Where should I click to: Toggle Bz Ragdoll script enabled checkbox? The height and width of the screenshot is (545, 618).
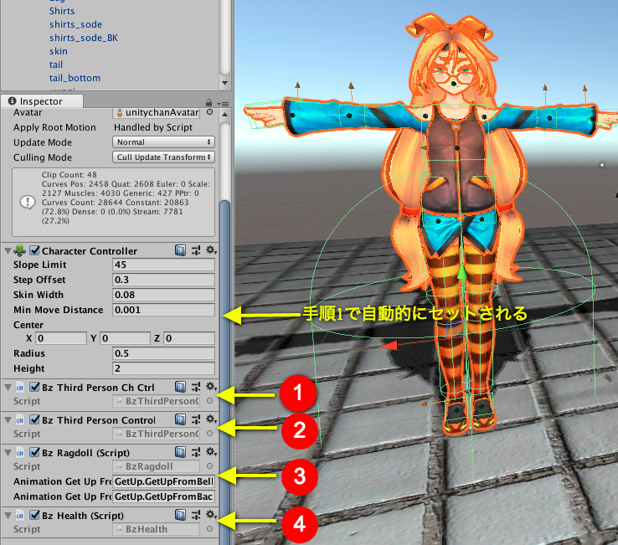point(34,452)
